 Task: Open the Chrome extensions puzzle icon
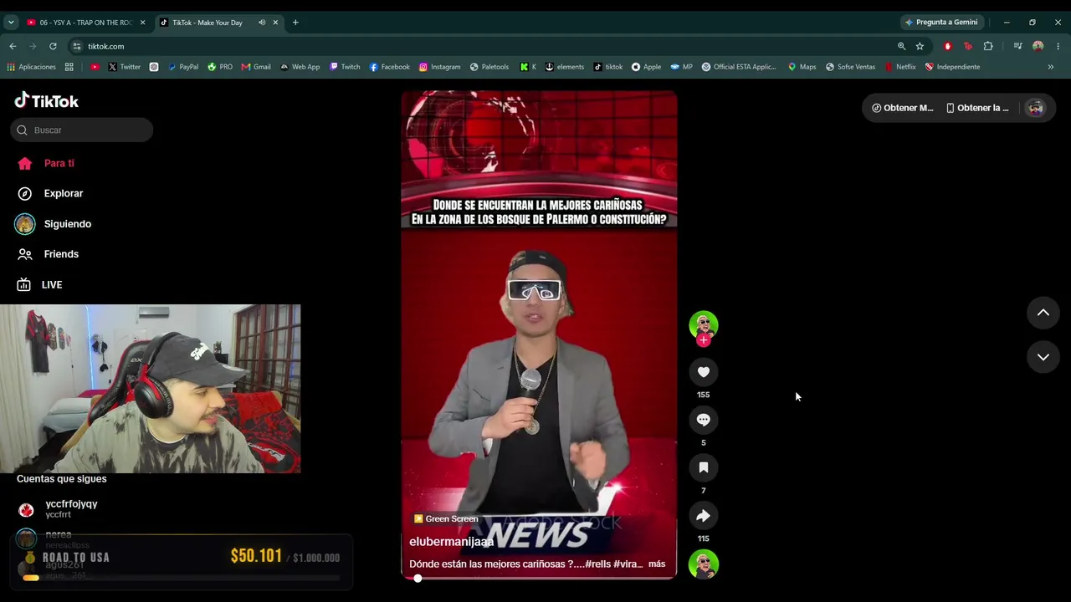pos(988,46)
